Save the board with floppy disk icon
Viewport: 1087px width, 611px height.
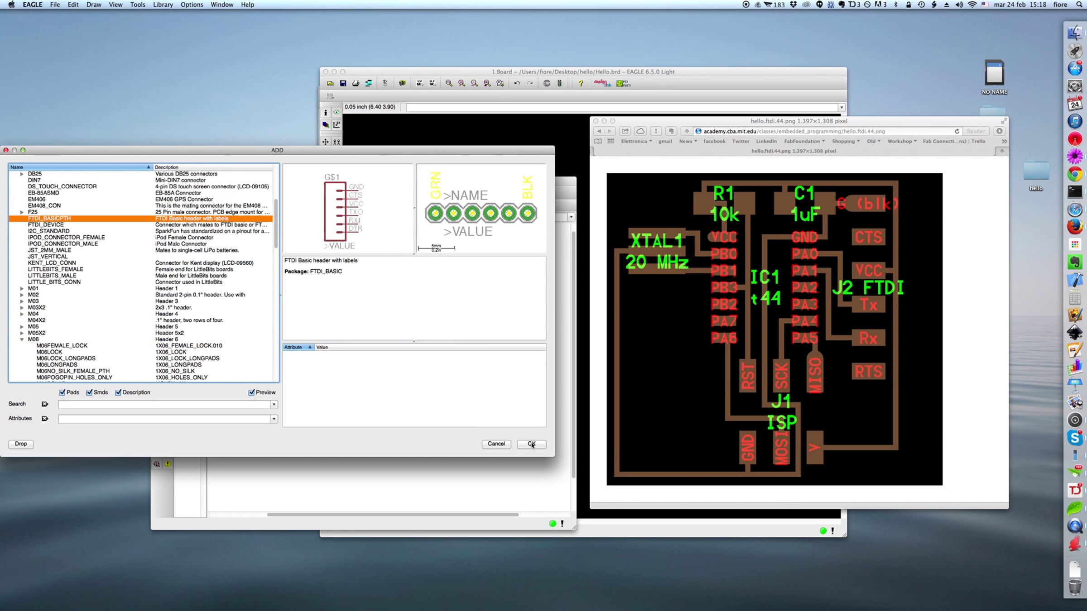(x=343, y=83)
